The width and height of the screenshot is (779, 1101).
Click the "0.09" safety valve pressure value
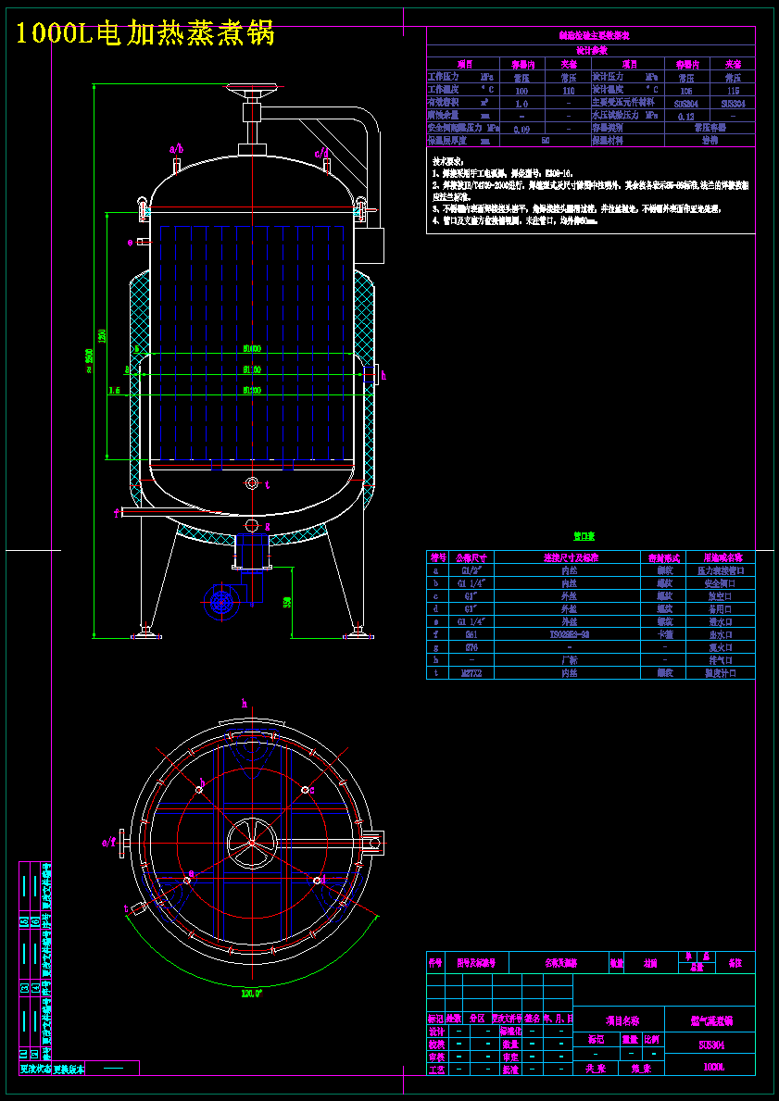pos(521,129)
